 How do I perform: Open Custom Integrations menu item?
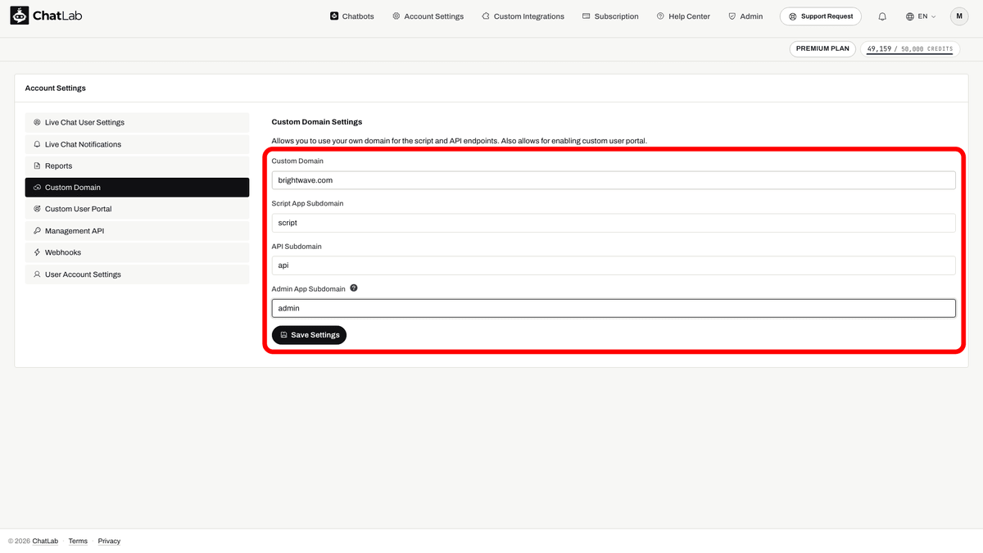(x=523, y=16)
